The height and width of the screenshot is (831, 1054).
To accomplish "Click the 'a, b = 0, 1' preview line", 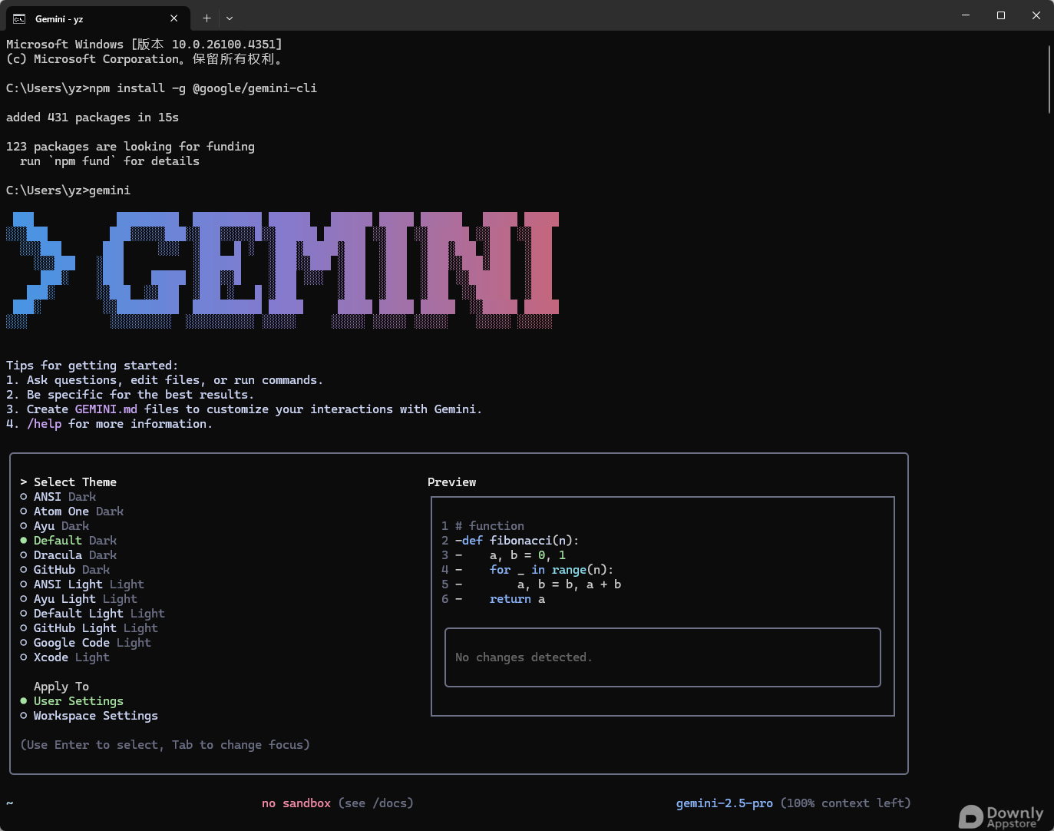I will click(x=528, y=555).
